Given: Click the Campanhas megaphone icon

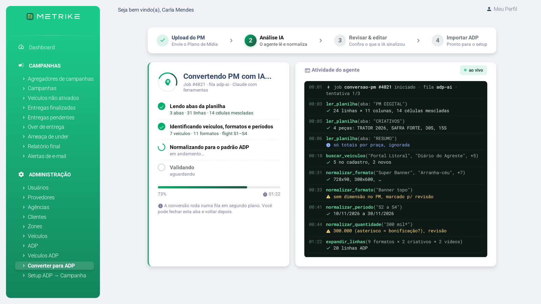Looking at the screenshot, I should (21, 66).
